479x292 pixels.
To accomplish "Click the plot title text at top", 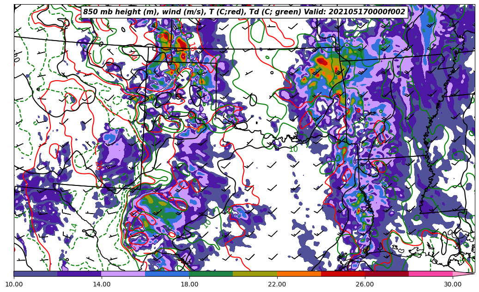I will 244,12.
